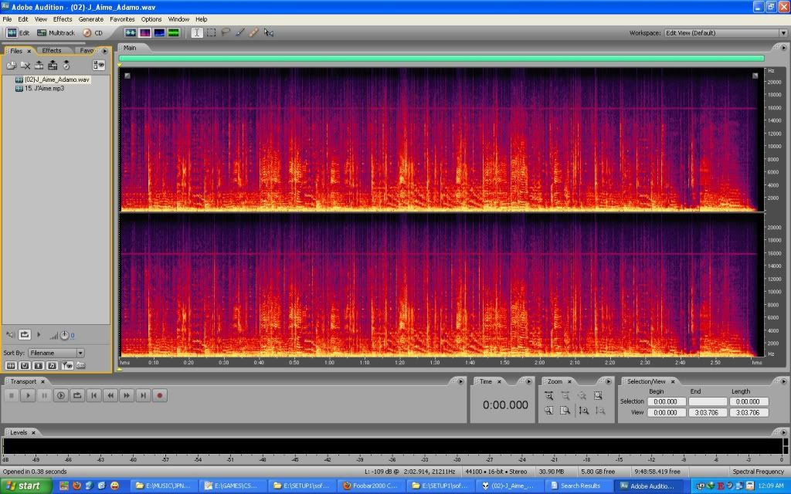Click the Windows Start button
The height and width of the screenshot is (494, 791).
pyautogui.click(x=25, y=486)
